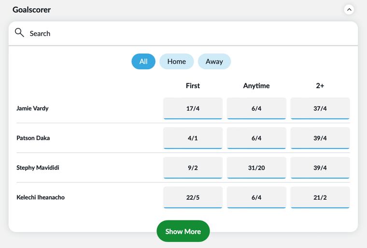Choose Kelechi Iheanacho Anytime 6/4
Image resolution: width=367 pixels, height=248 pixels.
[x=256, y=197]
